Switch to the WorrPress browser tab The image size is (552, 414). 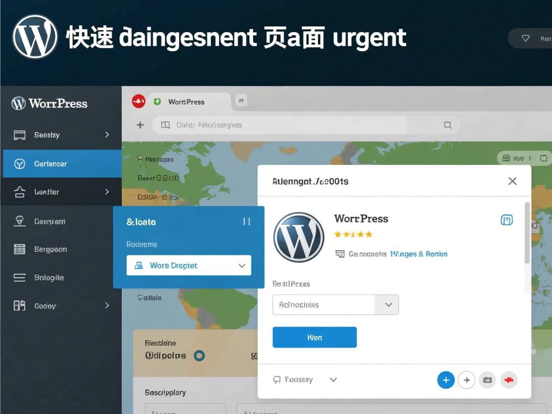(186, 102)
